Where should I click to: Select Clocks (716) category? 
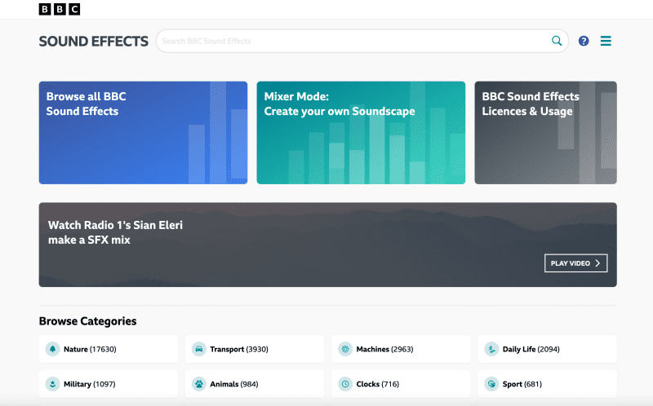pyautogui.click(x=401, y=384)
